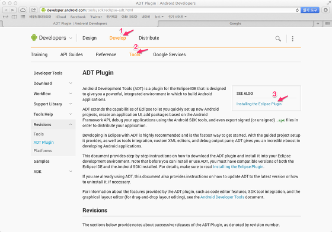332x232 pixels.
Task: Click the ADK sidebar label
Action: click(37, 172)
